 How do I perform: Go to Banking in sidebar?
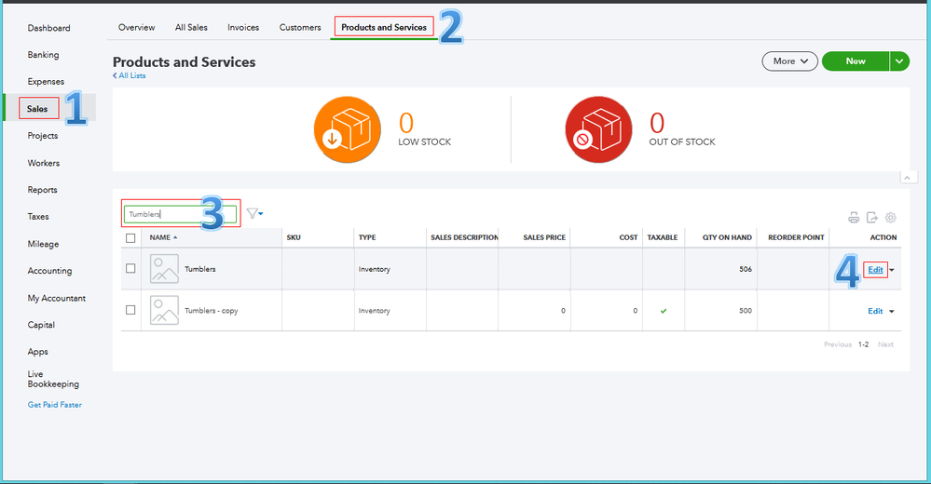point(44,55)
